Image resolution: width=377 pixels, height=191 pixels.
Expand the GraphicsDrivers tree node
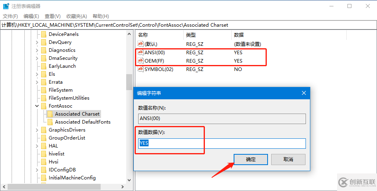point(37,130)
